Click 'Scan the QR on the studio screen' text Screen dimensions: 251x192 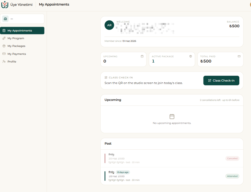[144, 83]
